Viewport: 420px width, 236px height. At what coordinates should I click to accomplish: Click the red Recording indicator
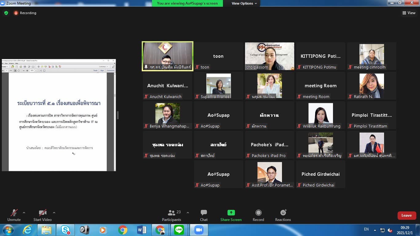[x=25, y=13]
